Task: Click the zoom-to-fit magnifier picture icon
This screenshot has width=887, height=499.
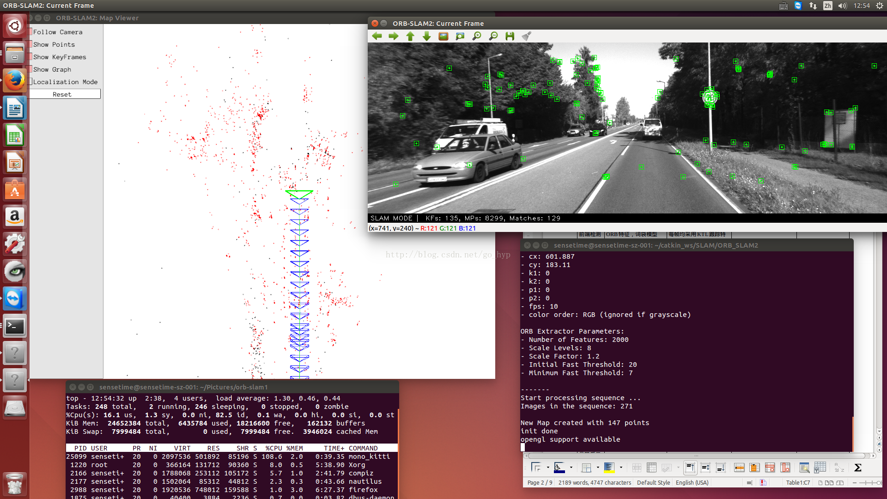Action: [x=460, y=36]
